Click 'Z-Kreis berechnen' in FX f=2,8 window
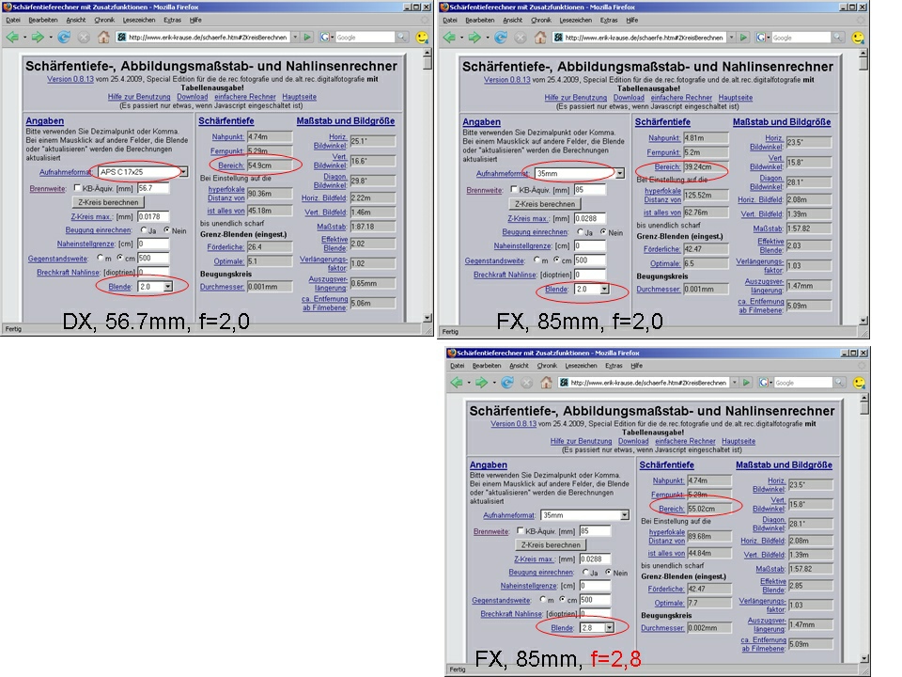The width and height of the screenshot is (902, 677). [x=551, y=544]
